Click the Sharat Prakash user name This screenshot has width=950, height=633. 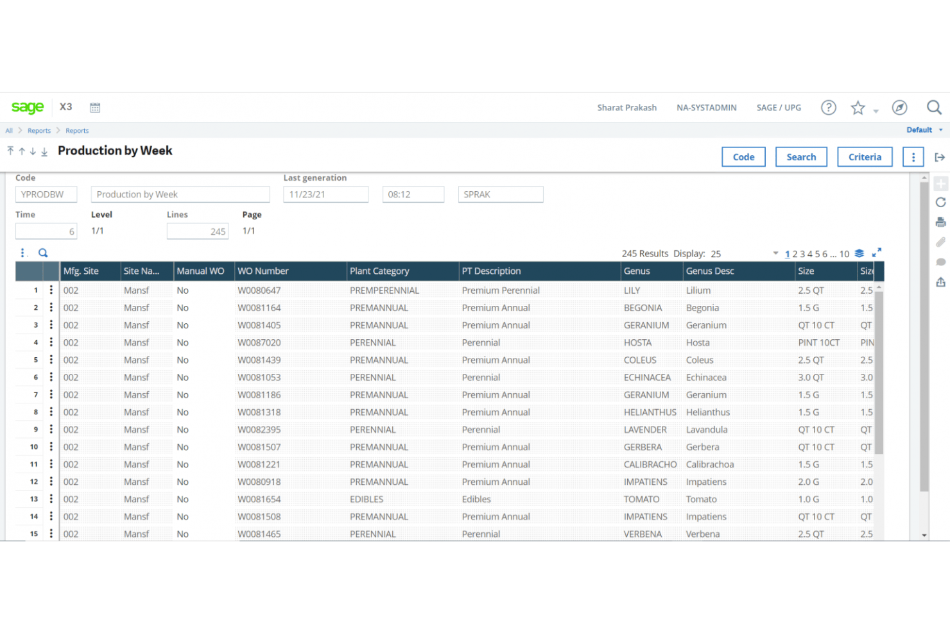tap(626, 108)
